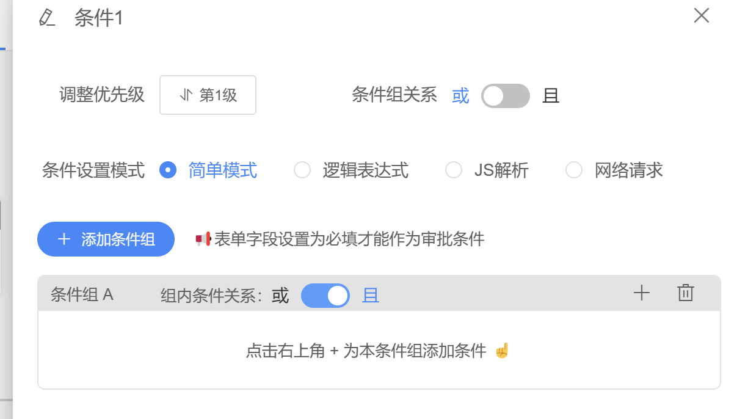Close the 条件1 panel with the X
The height and width of the screenshot is (419, 737).
[702, 16]
